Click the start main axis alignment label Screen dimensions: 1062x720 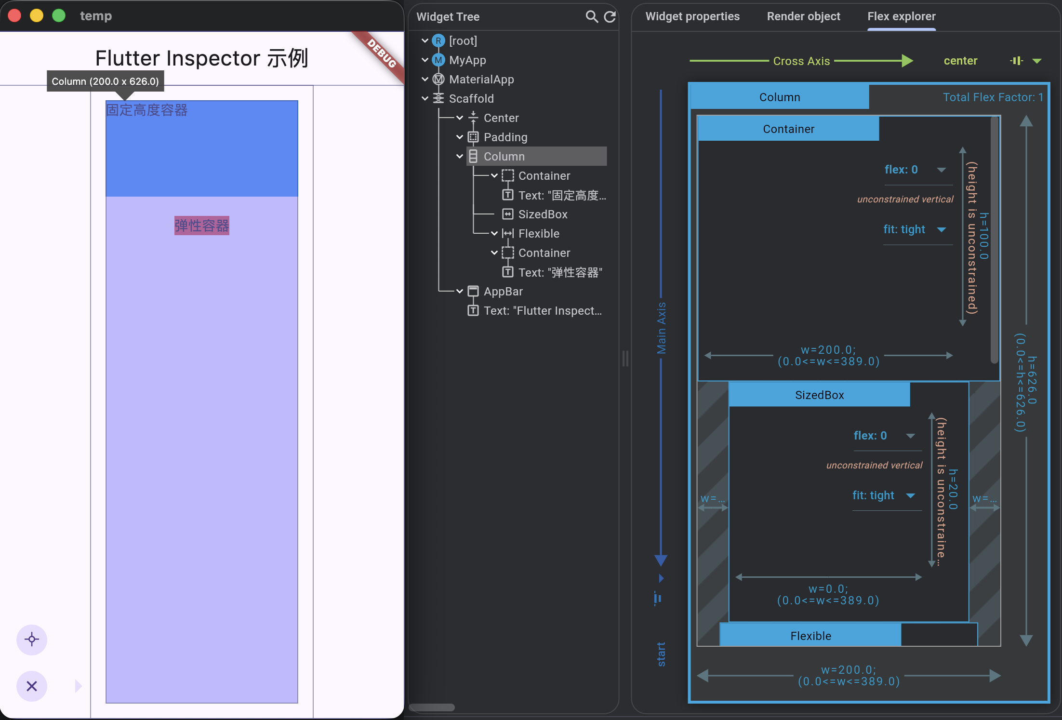tap(661, 654)
